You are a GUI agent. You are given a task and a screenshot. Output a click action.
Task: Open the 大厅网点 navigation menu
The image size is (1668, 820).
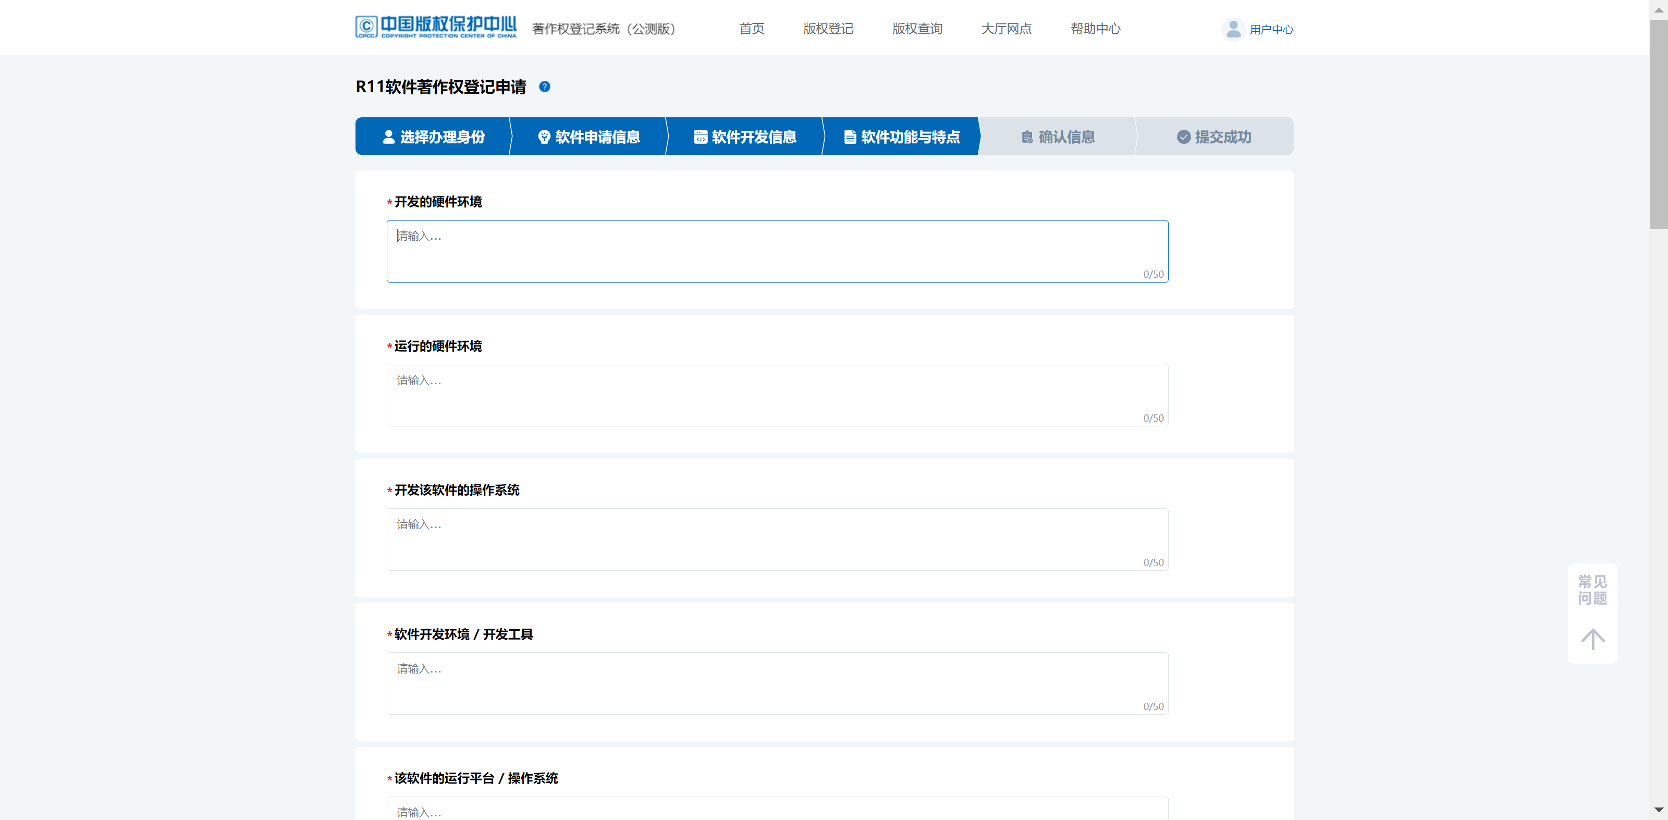click(1006, 29)
